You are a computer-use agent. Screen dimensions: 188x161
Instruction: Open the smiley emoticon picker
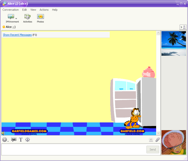[x=4, y=140]
